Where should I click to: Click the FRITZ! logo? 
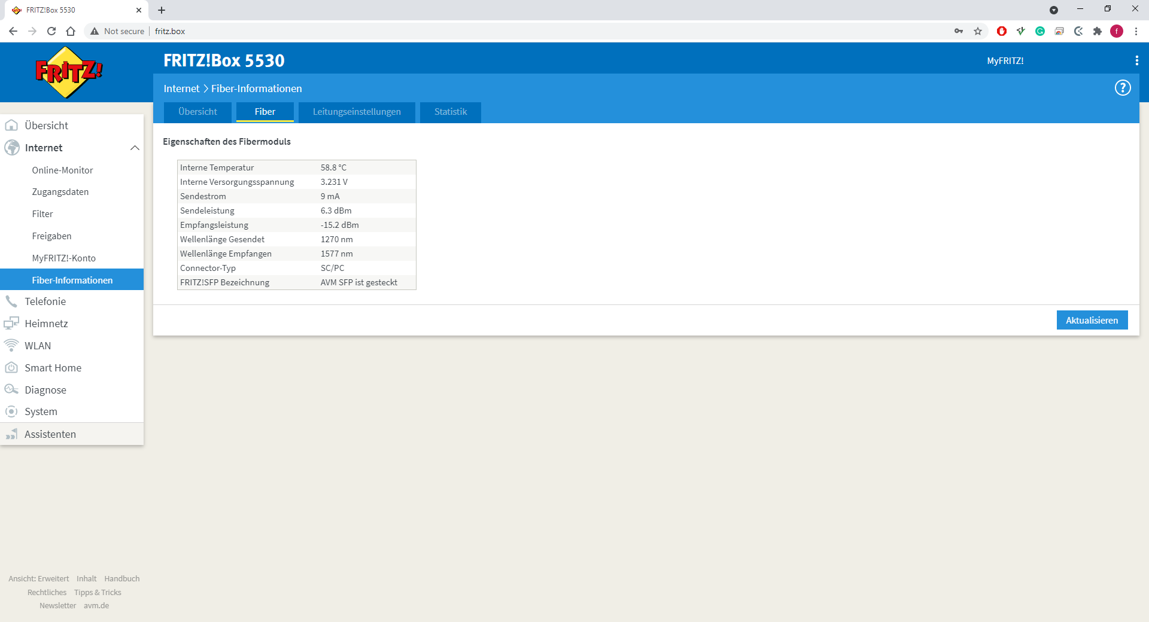(69, 72)
